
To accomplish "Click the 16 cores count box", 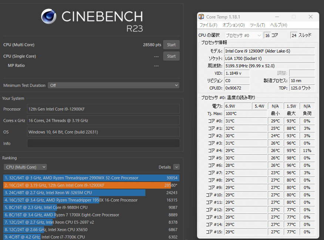I will click(x=267, y=36).
